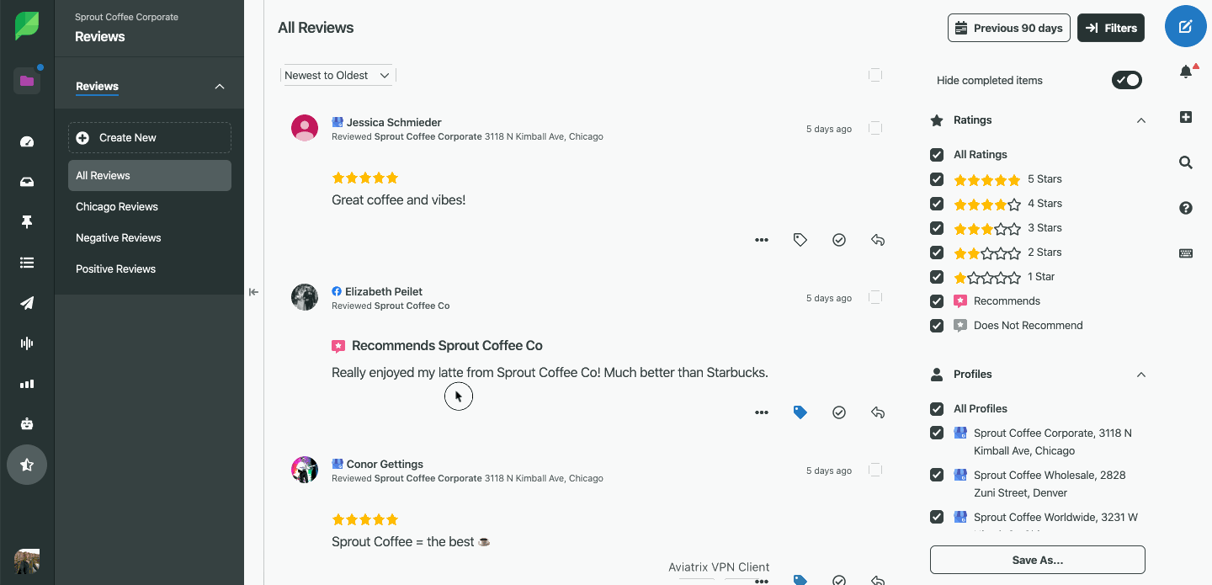Collapse the Ratings filter section
This screenshot has height=585, width=1212.
pyautogui.click(x=1141, y=120)
